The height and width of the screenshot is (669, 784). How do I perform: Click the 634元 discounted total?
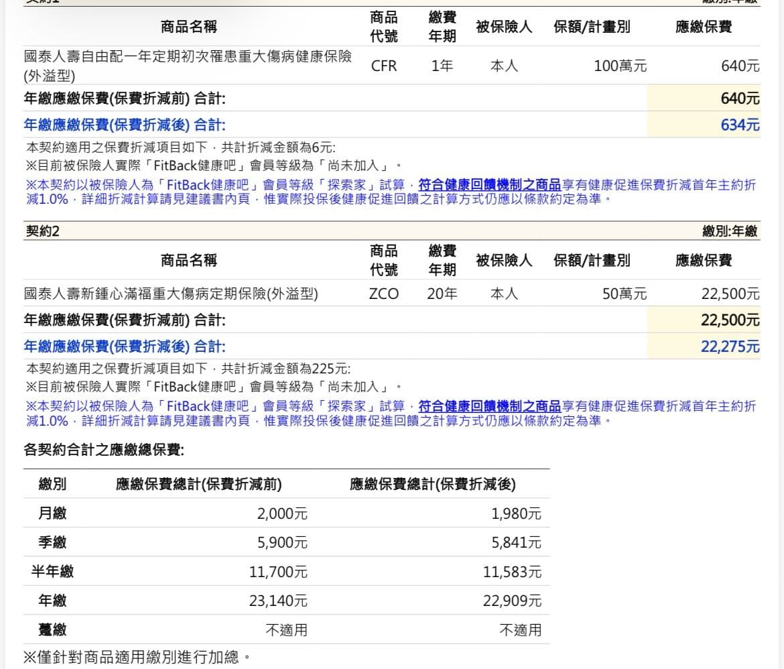click(740, 125)
